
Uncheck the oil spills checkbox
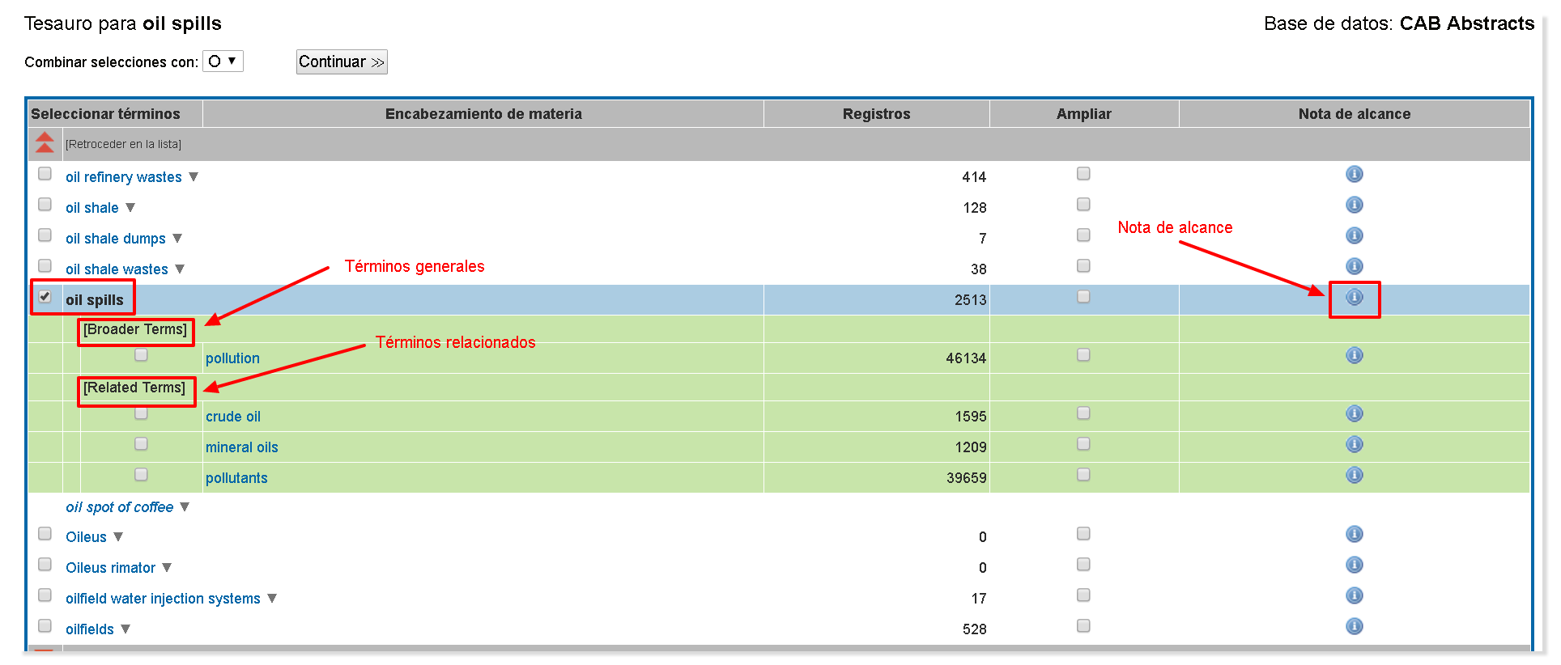pyautogui.click(x=45, y=297)
